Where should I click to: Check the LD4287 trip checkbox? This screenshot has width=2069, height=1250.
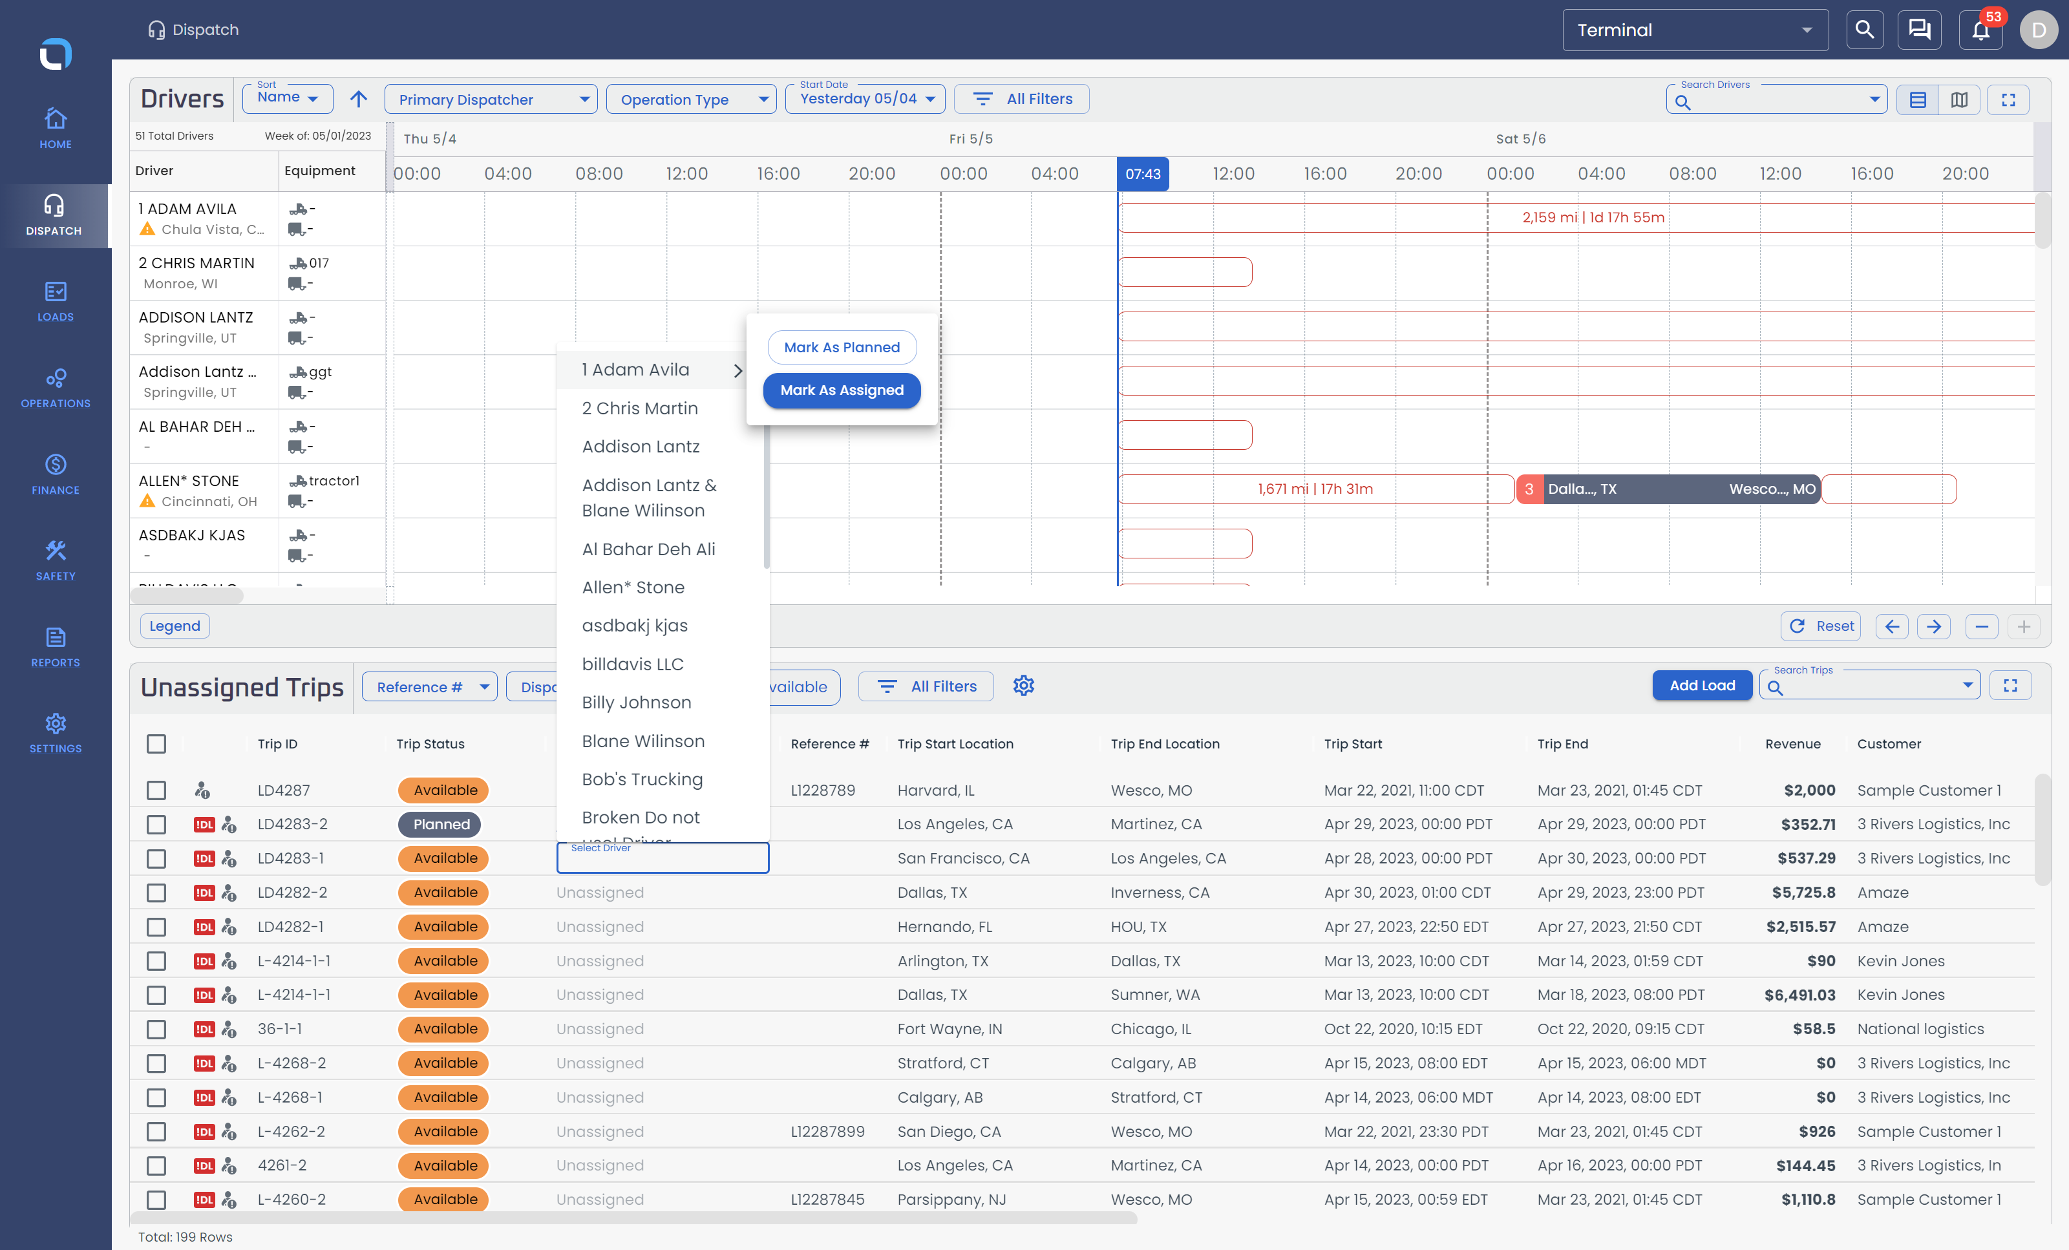[x=156, y=790]
